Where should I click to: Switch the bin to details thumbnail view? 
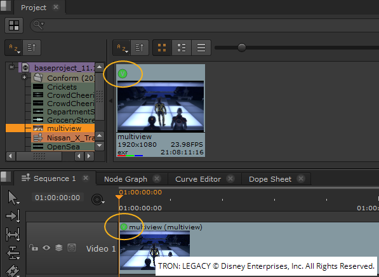coord(182,48)
